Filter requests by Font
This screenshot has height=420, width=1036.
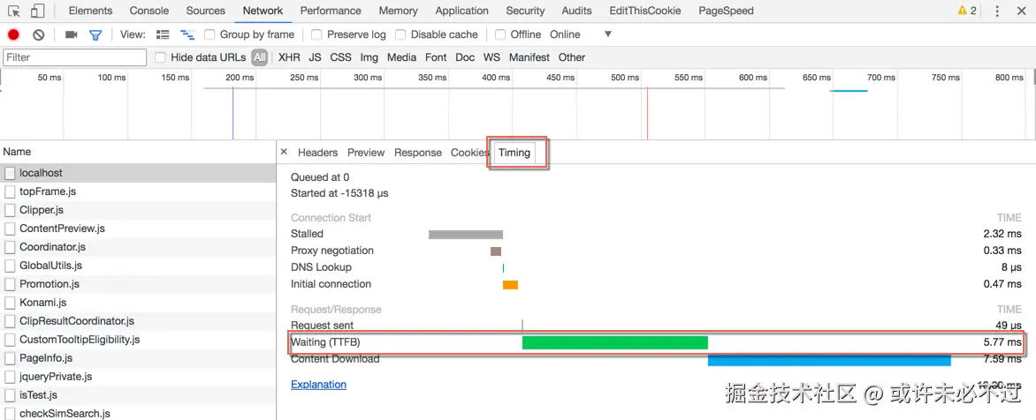(x=436, y=57)
